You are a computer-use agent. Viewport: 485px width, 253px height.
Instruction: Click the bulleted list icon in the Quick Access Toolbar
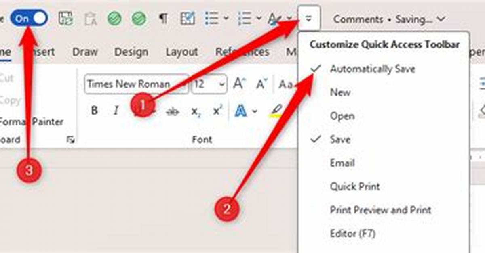click(211, 19)
